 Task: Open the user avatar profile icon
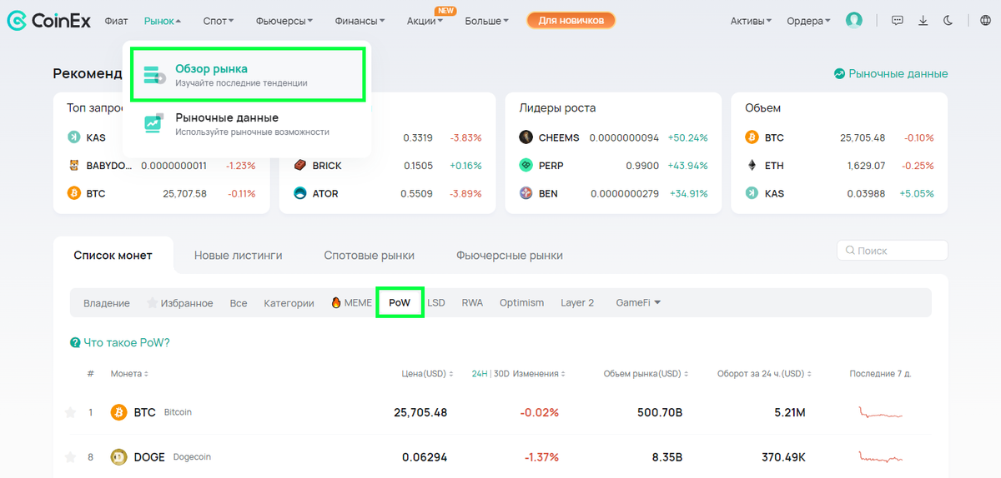click(853, 20)
